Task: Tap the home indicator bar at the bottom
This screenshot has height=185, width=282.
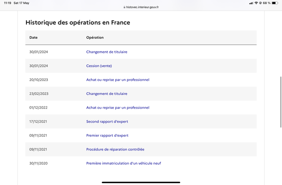Action: click(x=141, y=182)
